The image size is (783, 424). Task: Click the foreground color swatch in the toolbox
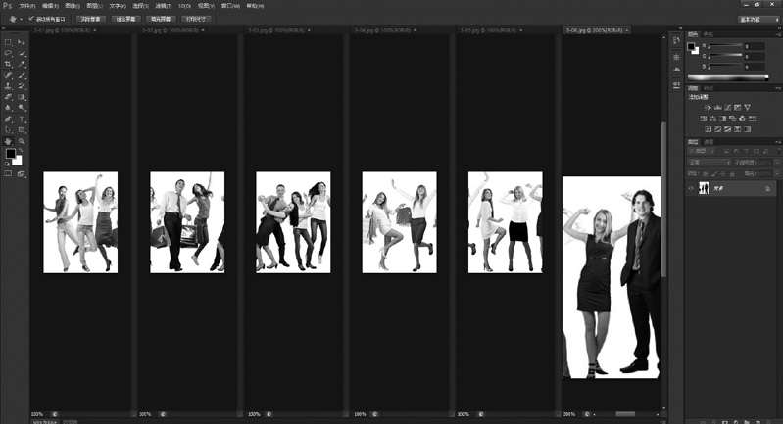click(x=10, y=153)
